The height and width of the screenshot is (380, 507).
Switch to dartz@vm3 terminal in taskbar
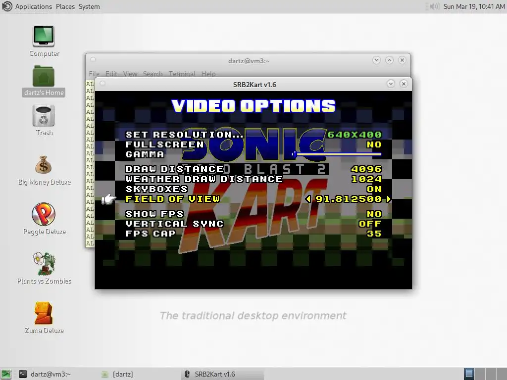[45, 374]
